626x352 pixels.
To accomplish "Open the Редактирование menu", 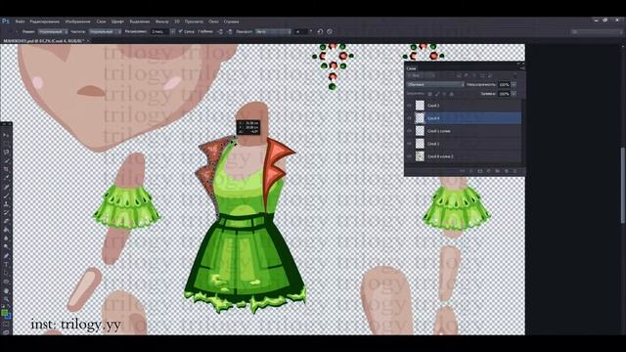I will 45,22.
